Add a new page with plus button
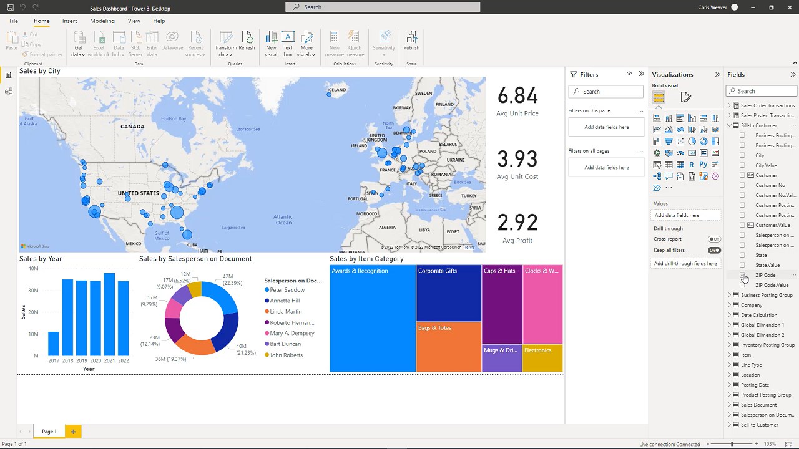 point(73,432)
